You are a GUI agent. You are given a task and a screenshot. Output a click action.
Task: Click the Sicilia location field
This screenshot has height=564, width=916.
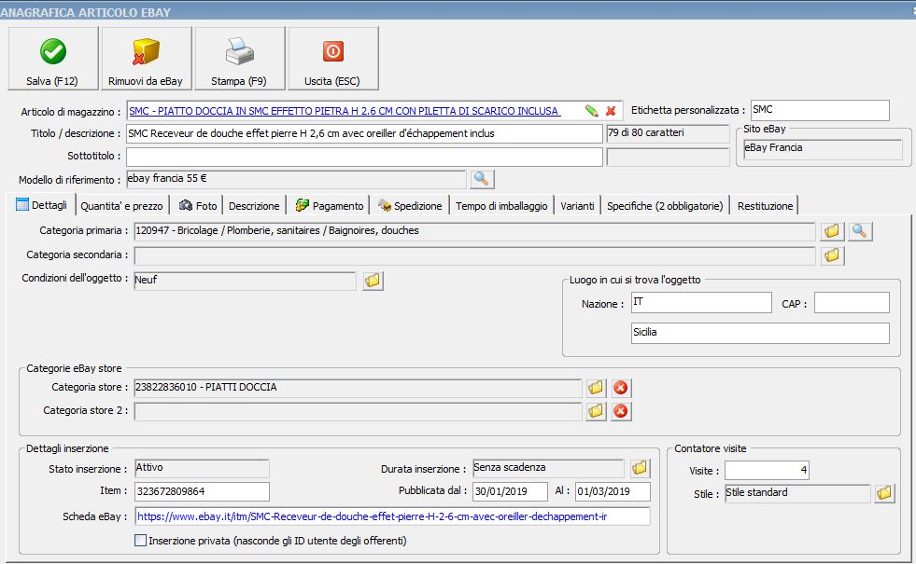760,333
